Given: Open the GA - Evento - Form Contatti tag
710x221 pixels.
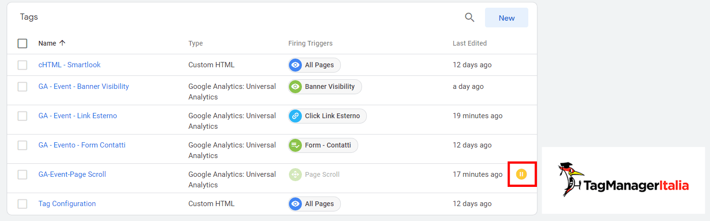Looking at the screenshot, I should 82,145.
